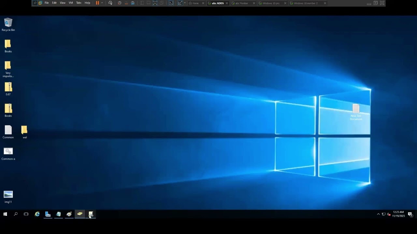Select the wal folder on desktop
417x234 pixels.
[x=24, y=132]
